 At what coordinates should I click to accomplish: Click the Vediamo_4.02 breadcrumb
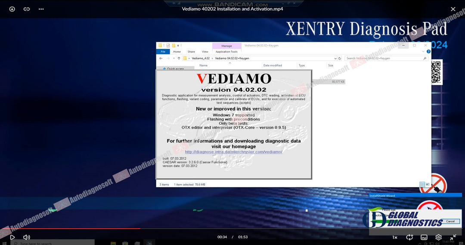201,58
